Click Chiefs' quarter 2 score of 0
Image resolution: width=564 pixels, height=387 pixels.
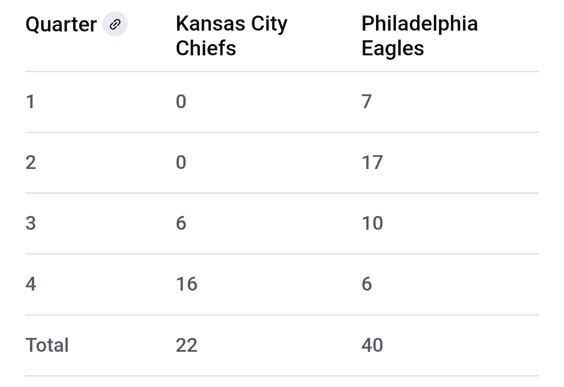click(x=181, y=163)
